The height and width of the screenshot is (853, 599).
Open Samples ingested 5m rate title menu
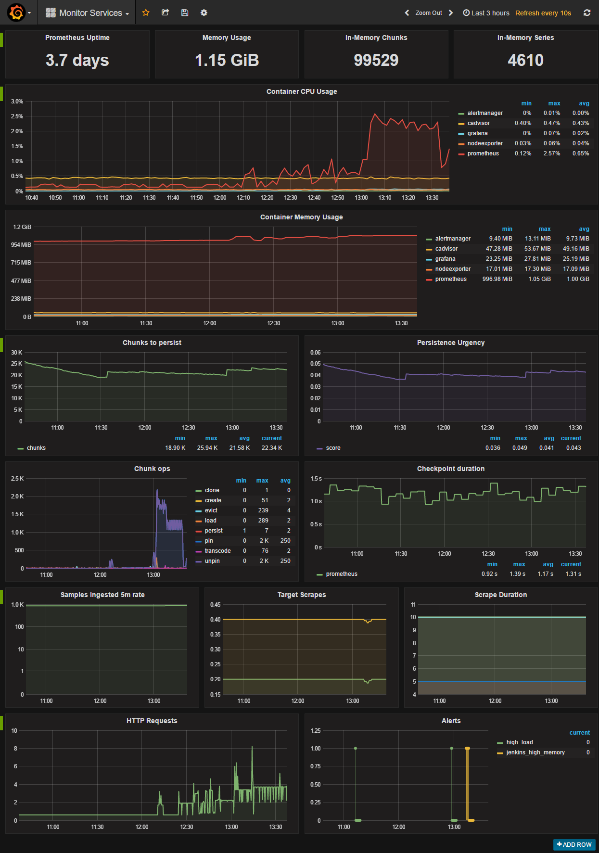point(102,595)
